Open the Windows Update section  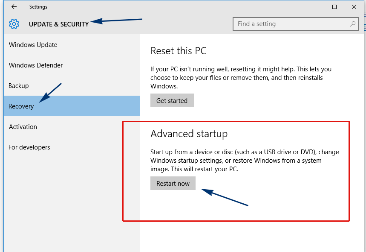click(33, 45)
